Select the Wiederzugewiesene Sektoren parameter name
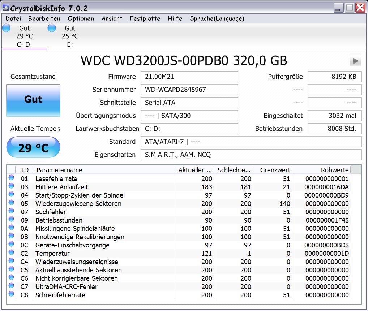 tap(78, 204)
